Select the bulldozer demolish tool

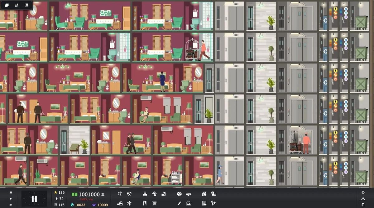[120, 203]
